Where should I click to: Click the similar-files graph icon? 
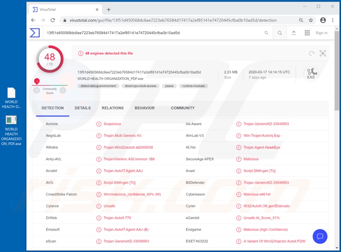pos(323,53)
